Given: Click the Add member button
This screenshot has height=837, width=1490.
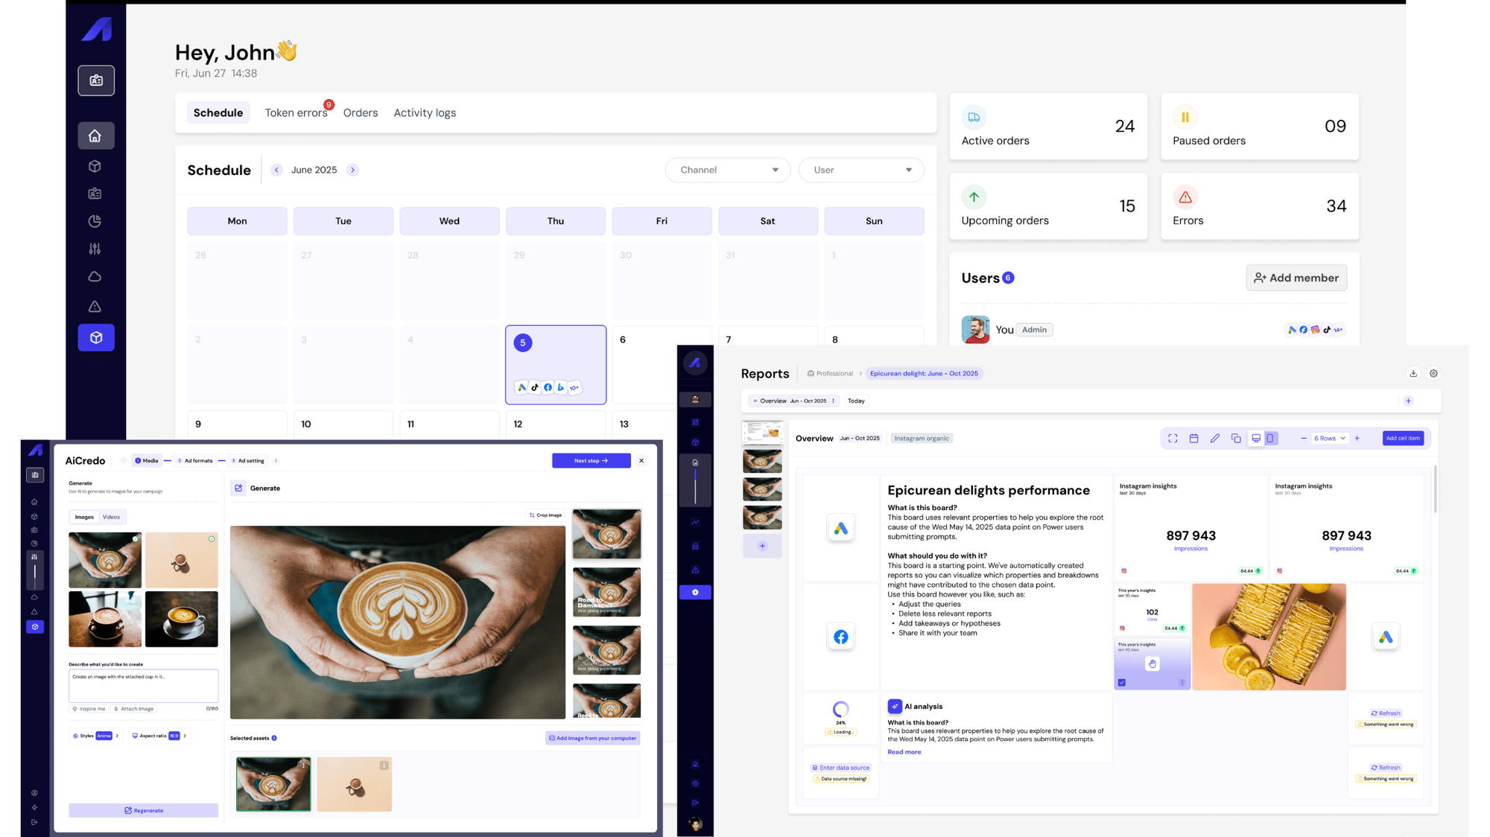Looking at the screenshot, I should point(1296,277).
